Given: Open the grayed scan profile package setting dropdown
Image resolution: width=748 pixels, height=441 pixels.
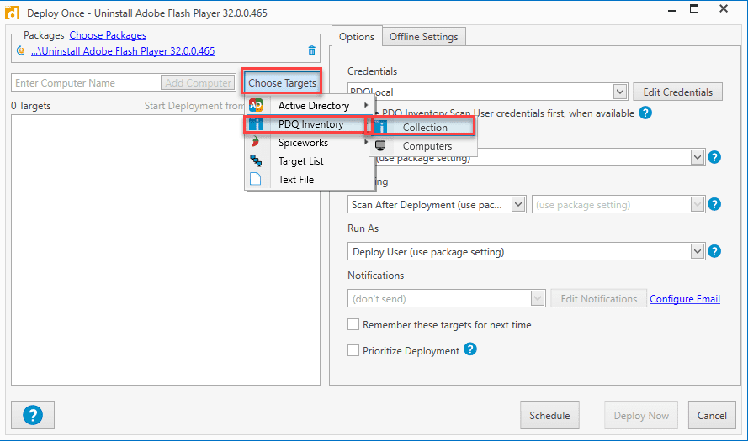Looking at the screenshot, I should (x=698, y=204).
